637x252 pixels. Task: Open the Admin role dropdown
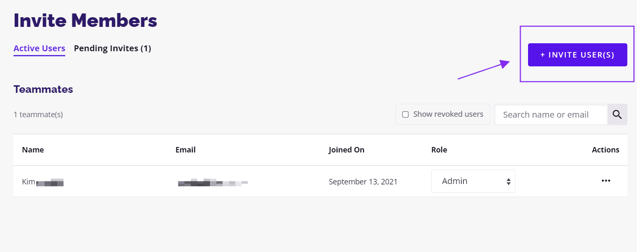click(473, 181)
